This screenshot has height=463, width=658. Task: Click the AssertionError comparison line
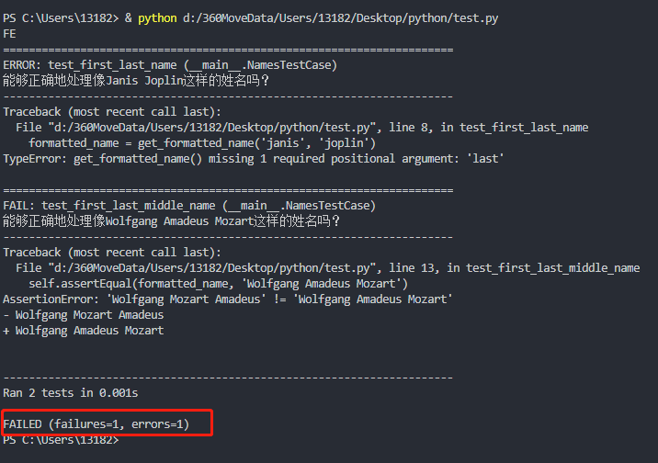228,299
